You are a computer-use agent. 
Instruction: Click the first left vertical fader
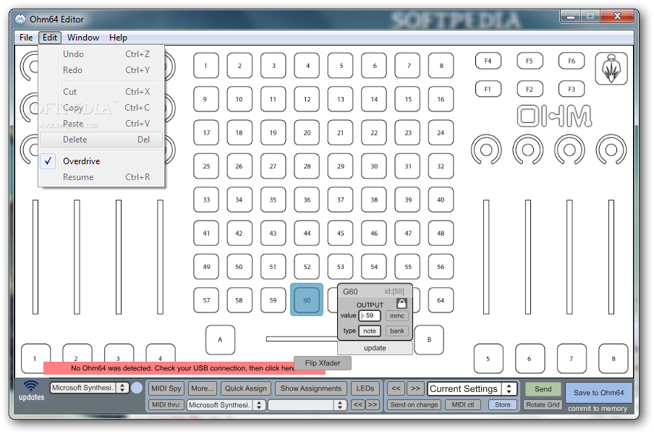point(35,257)
